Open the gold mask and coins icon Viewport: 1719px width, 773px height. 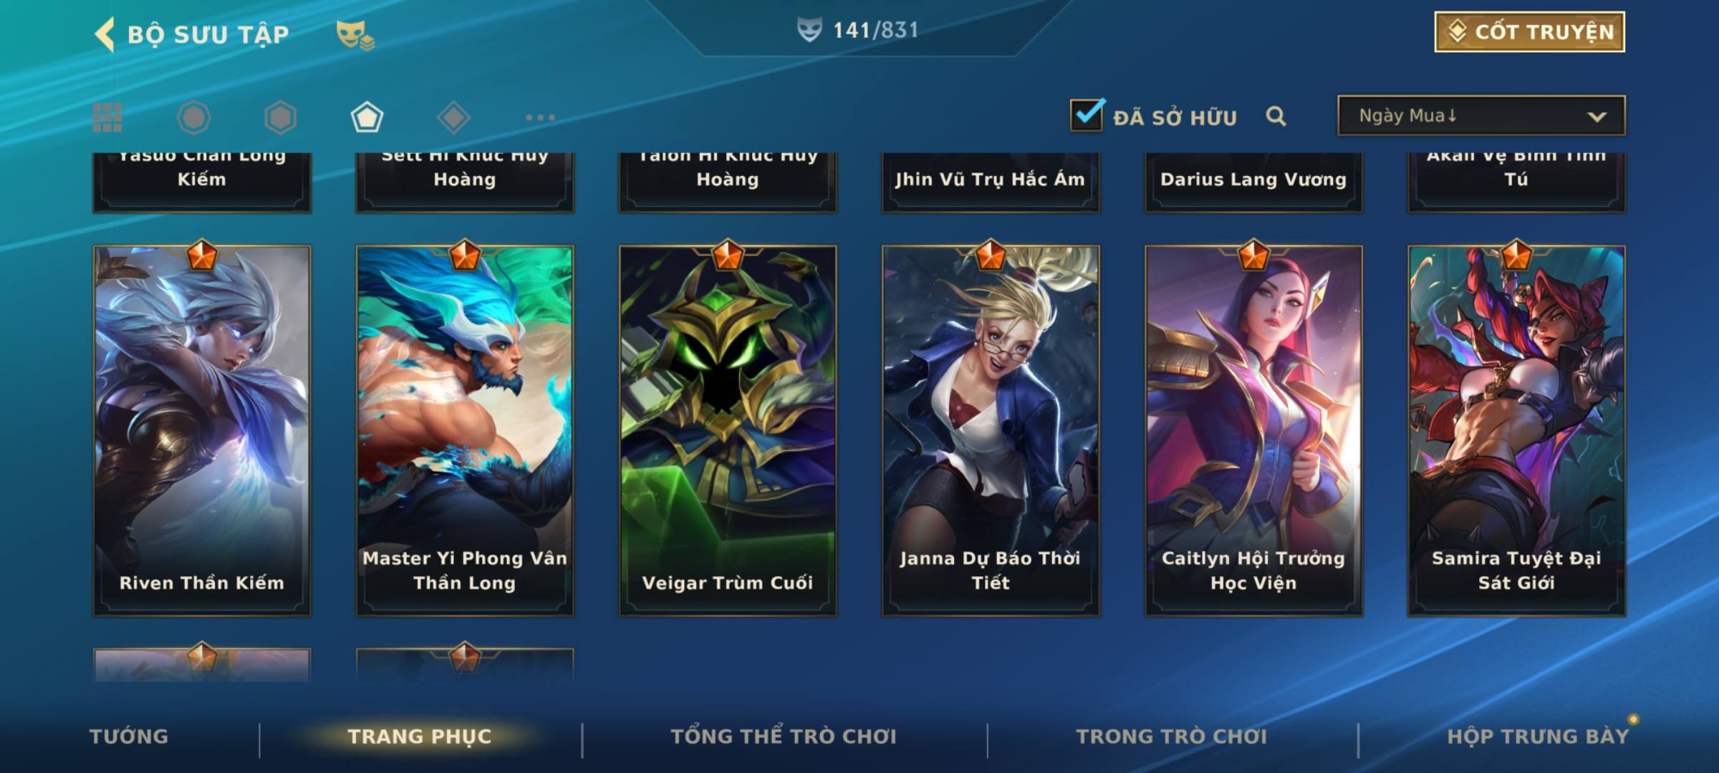click(x=355, y=34)
